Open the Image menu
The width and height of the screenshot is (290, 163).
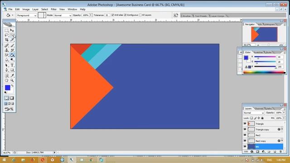[x=26, y=9]
